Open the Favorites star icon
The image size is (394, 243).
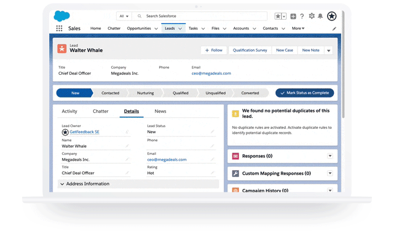(278, 16)
